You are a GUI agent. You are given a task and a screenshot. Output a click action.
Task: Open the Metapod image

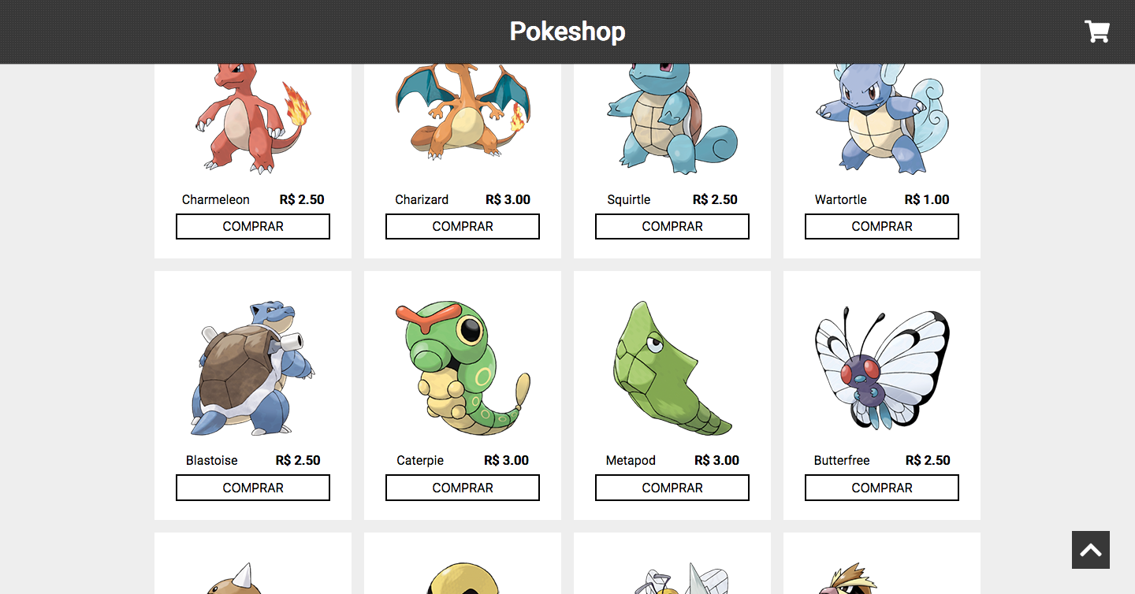[672, 369]
